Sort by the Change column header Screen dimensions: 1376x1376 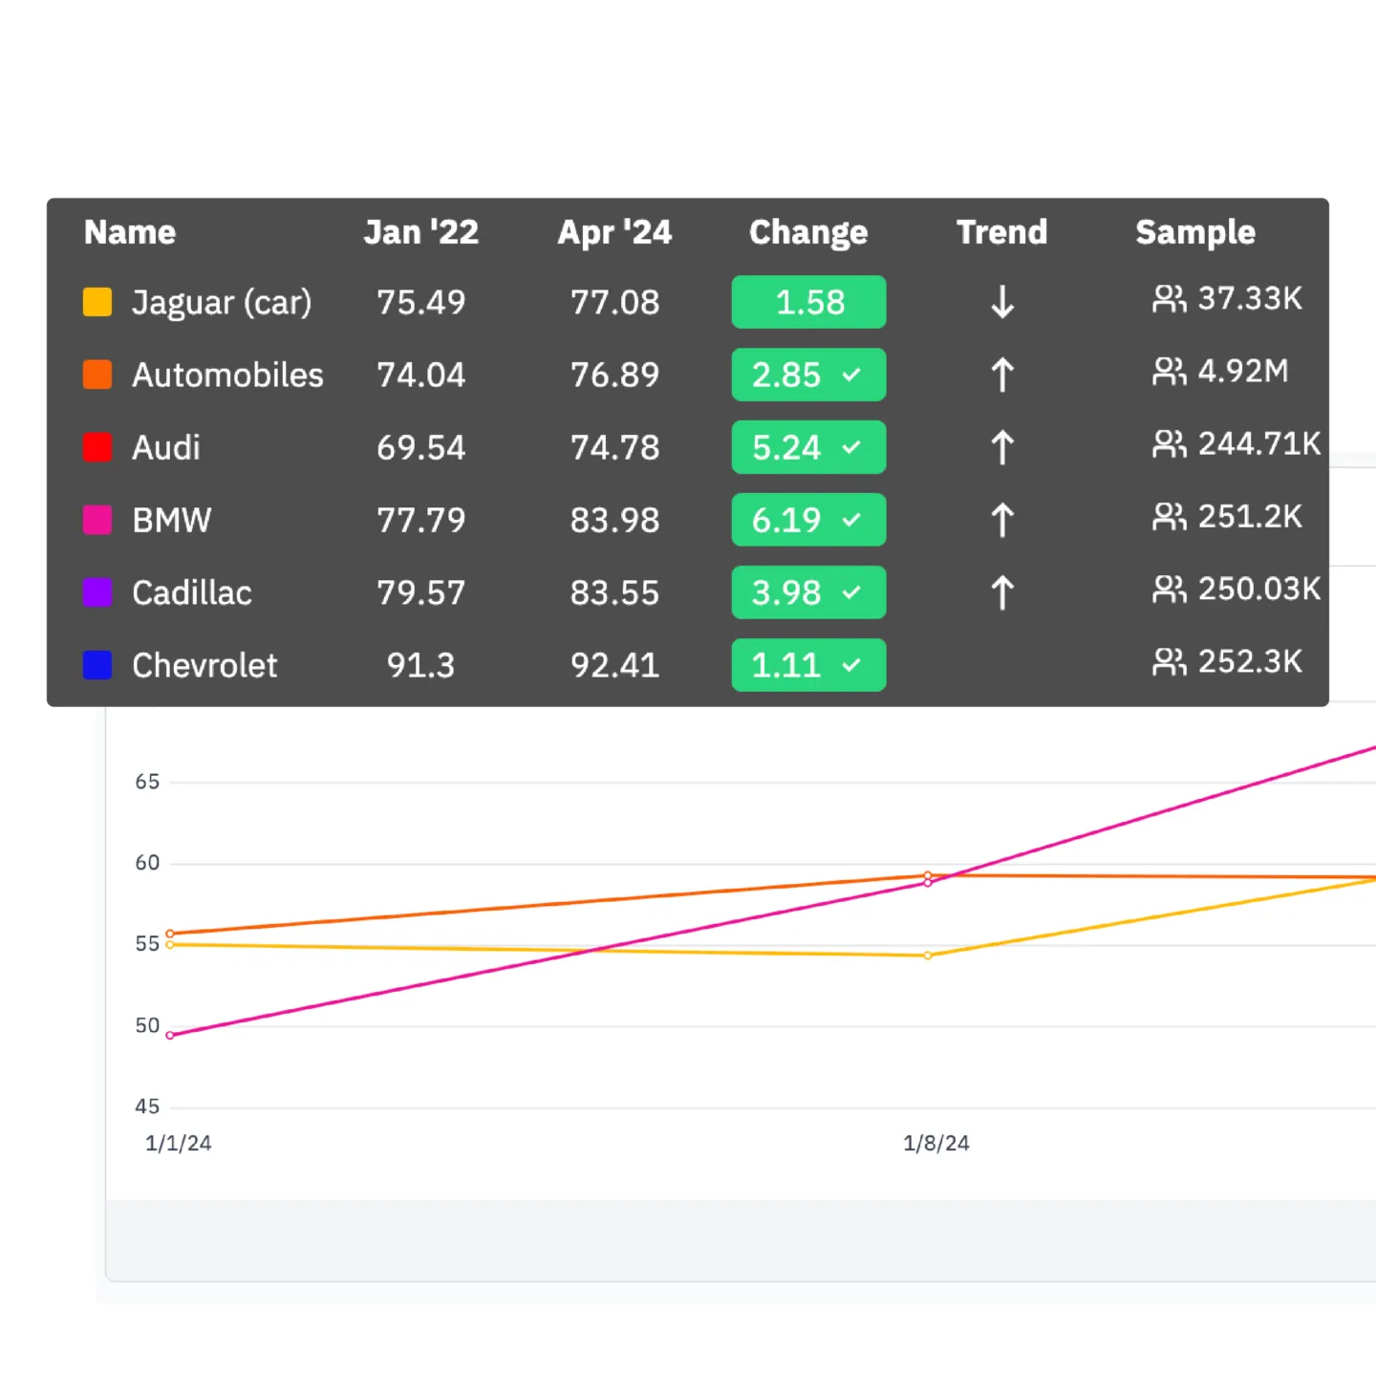pos(808,232)
